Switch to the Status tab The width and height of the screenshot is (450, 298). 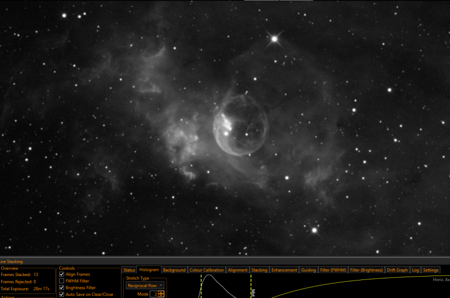click(129, 270)
